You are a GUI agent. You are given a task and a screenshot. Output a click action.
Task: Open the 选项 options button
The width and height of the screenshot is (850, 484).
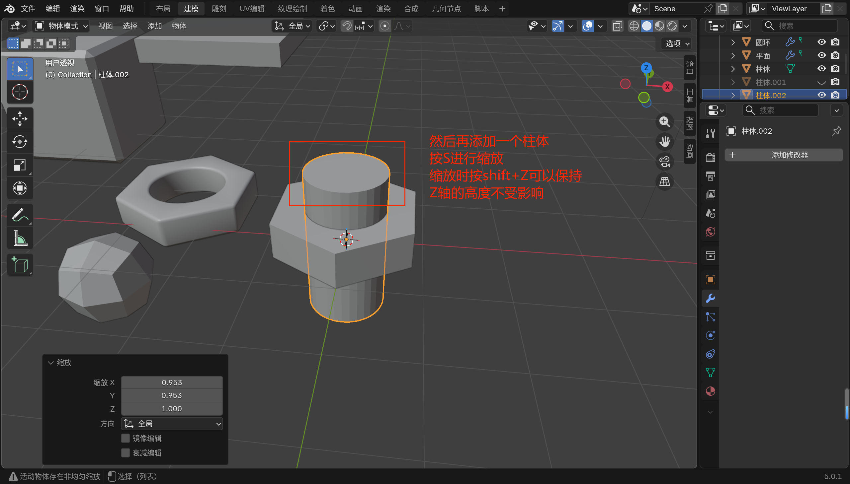click(x=677, y=43)
